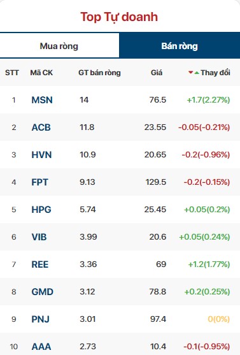Click the red down sort arrow

click(x=191, y=73)
